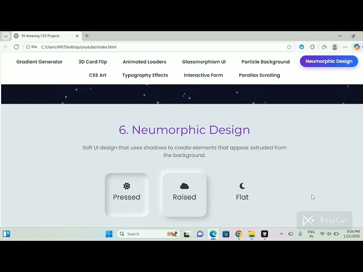The width and height of the screenshot is (363, 272).
Task: Click the Pressed neumorphic button
Action: (126, 195)
